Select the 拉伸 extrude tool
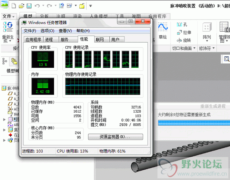This screenshot has width=230, height=180. tap(184, 32)
